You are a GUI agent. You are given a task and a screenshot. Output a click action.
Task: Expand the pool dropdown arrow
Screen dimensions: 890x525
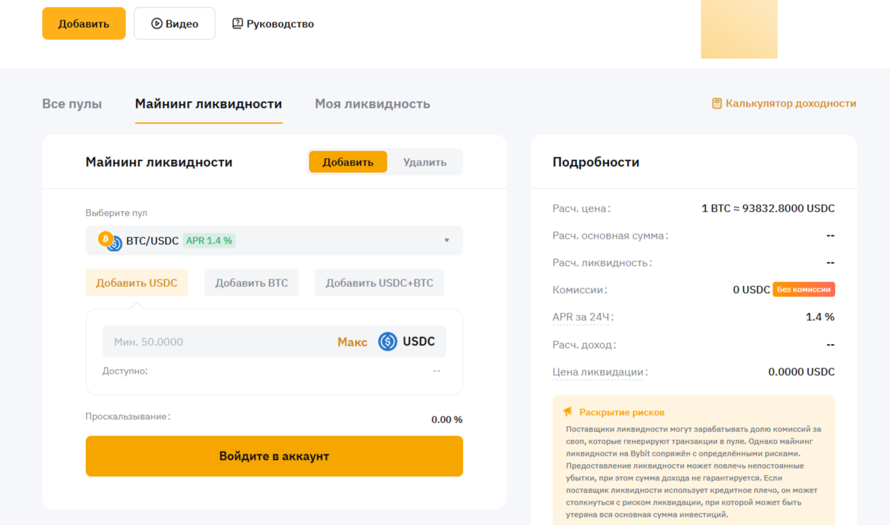click(x=447, y=241)
